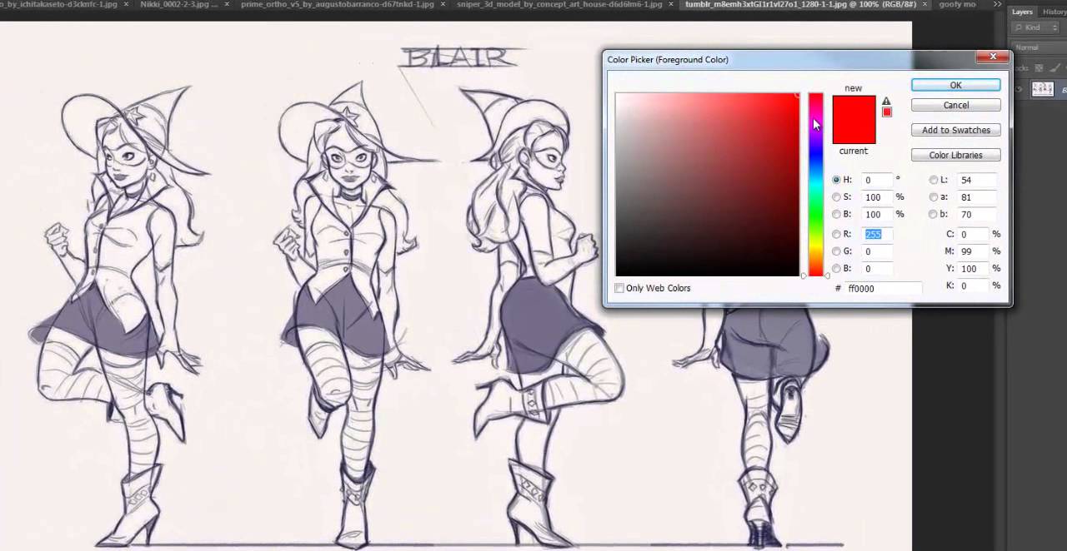The height and width of the screenshot is (551, 1067).
Task: Switch to the prime_ortho_v5 document tab
Action: tap(337, 4)
